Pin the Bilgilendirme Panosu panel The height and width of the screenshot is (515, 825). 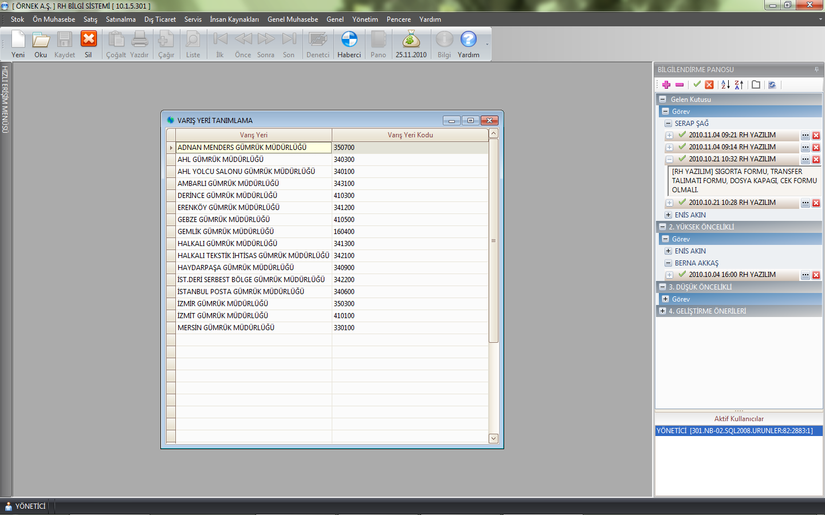(x=816, y=70)
